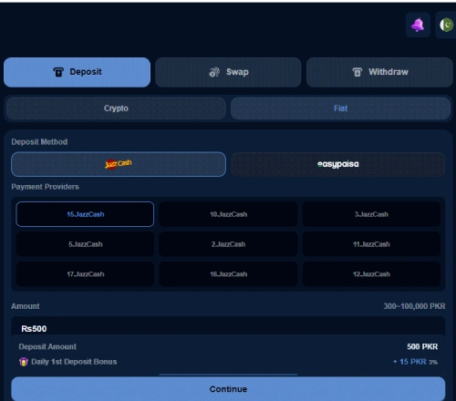The image size is (456, 401).
Task: Switch to the Withdraw tab
Action: 379,72
